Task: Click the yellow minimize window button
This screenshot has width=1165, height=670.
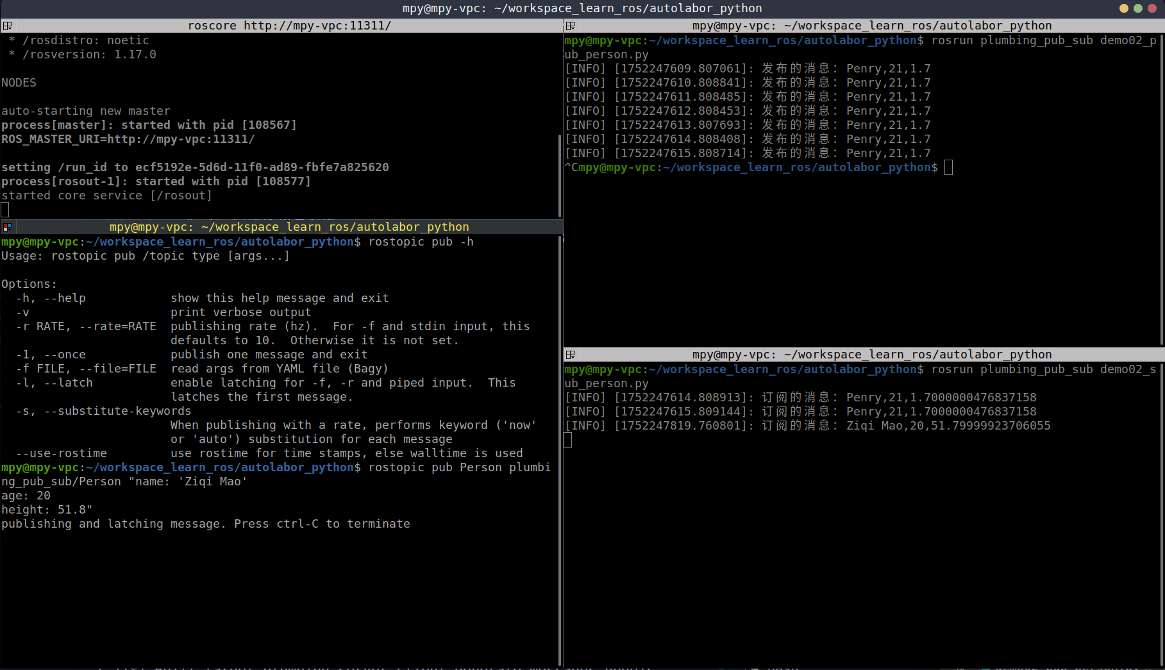Action: click(x=1124, y=8)
